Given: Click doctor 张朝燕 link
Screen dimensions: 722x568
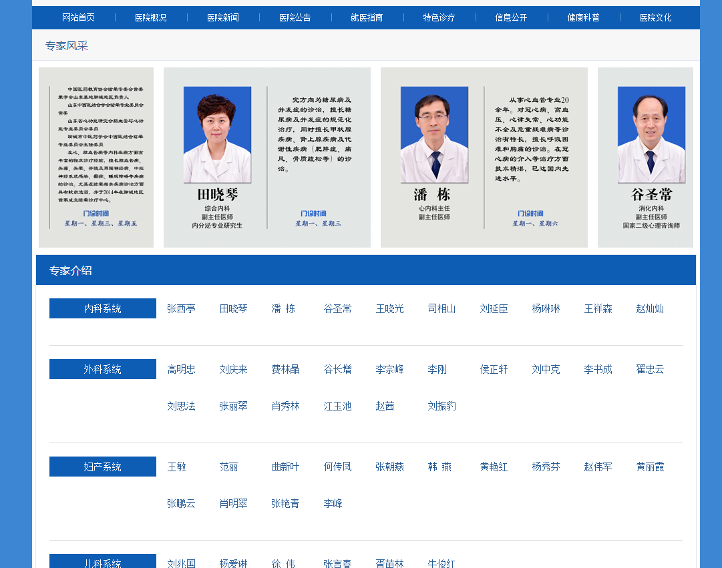Looking at the screenshot, I should pyautogui.click(x=389, y=467).
